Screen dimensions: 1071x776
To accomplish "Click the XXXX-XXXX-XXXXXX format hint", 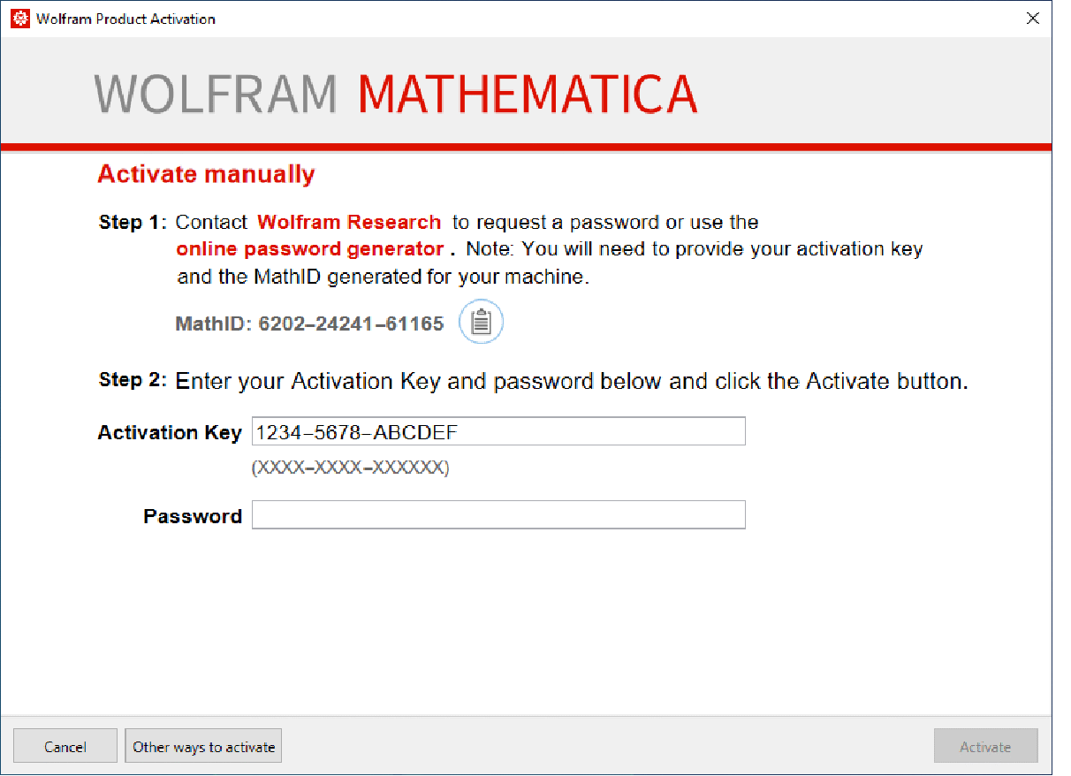I will pos(351,468).
